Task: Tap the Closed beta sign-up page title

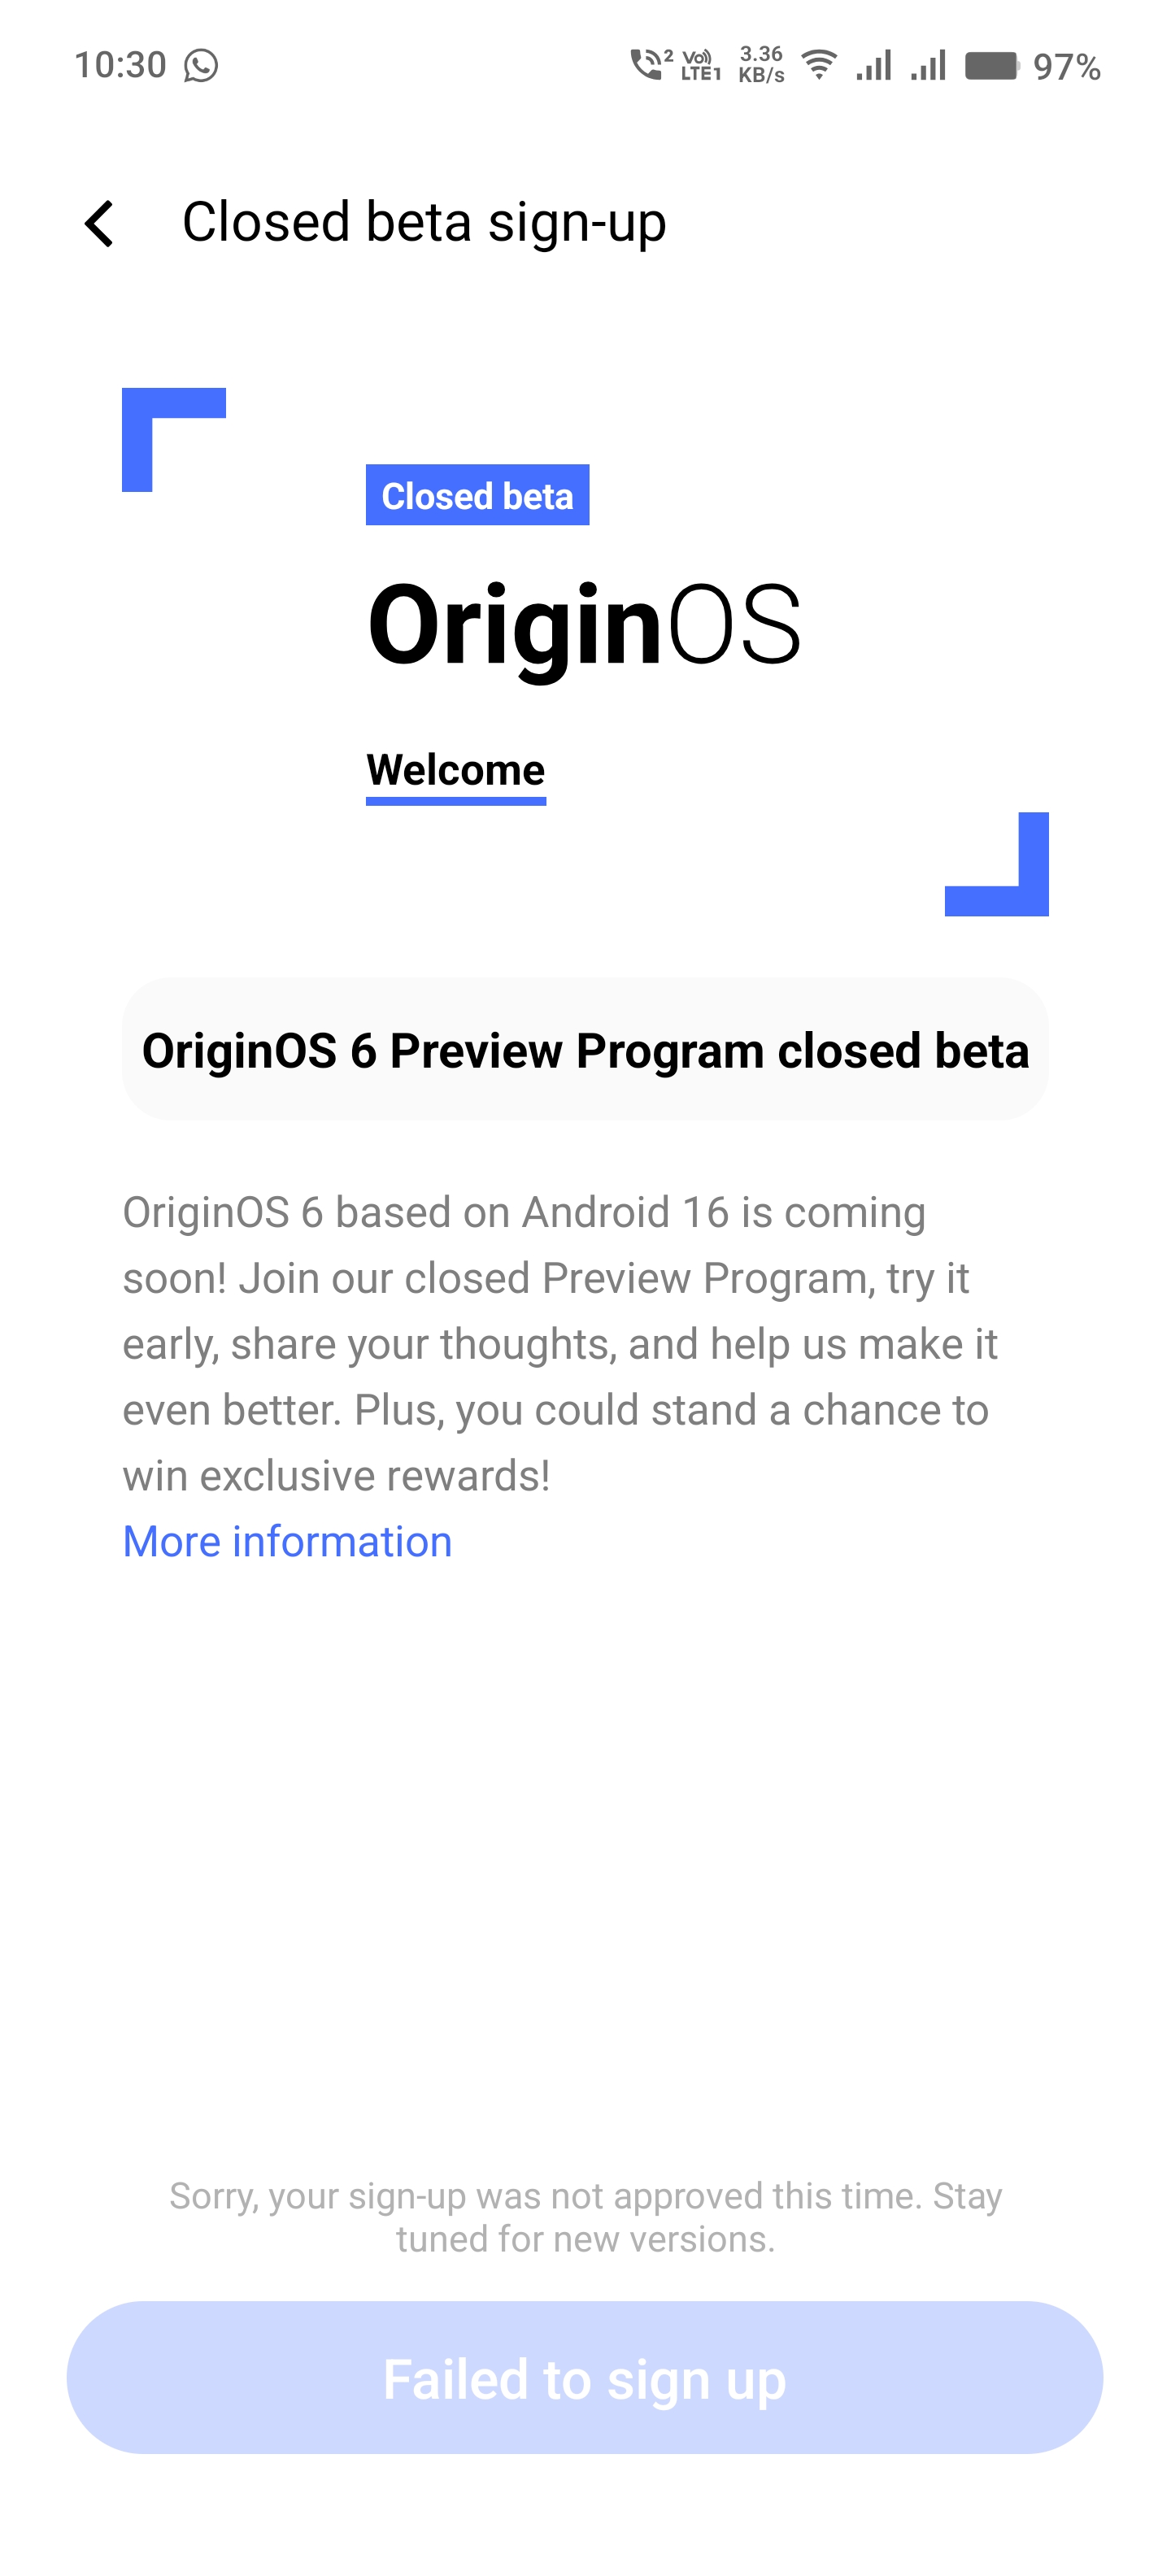Action: pos(424,222)
